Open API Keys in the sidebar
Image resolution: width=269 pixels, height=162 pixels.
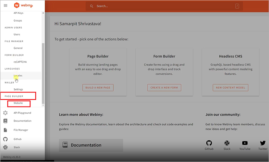(x=18, y=13)
